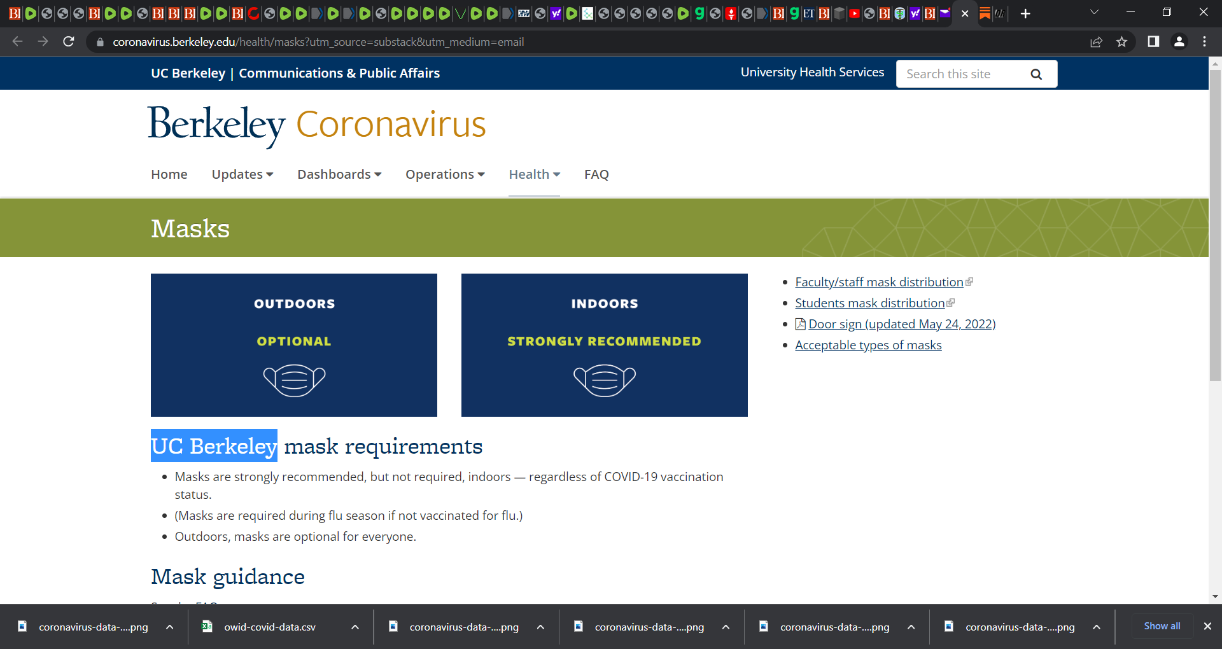The image size is (1222, 649).
Task: Click the padlock site info icon
Action: pyautogui.click(x=100, y=42)
